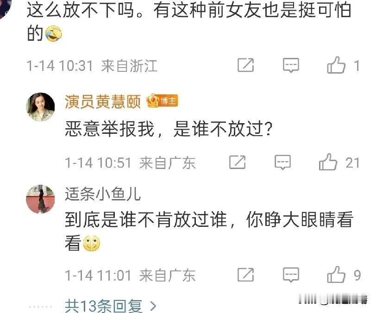Click the chevron next to 共13条回复
The width and height of the screenshot is (376, 313).
point(153,306)
